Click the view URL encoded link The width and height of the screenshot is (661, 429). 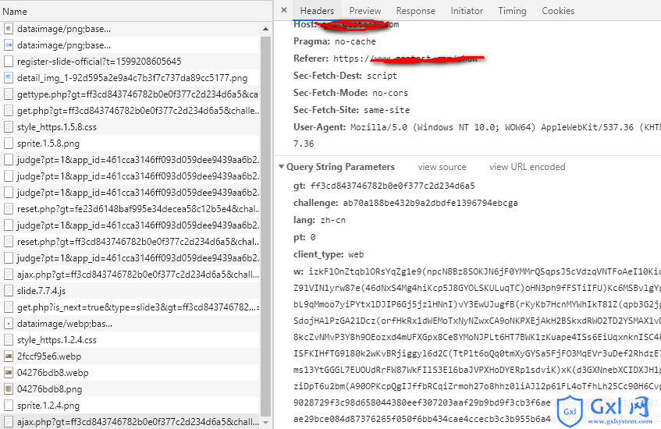(x=528, y=167)
